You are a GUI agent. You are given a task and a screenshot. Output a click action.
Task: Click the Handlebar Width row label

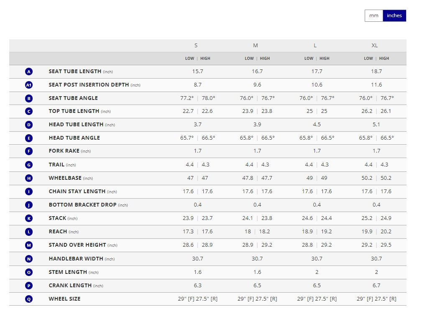coord(76,259)
